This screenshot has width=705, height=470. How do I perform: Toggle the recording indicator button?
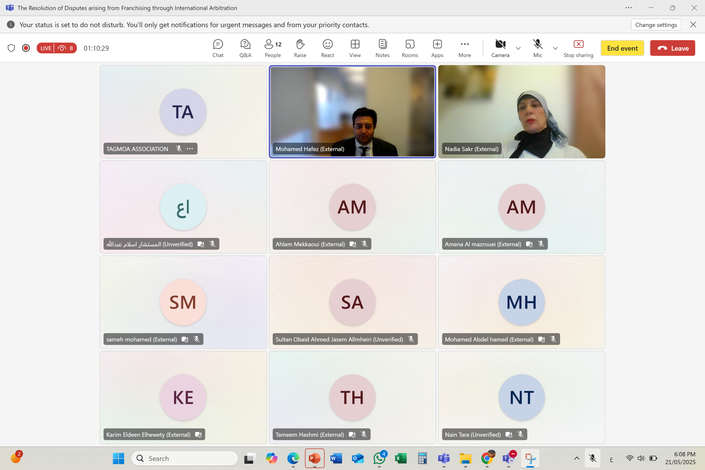click(26, 48)
